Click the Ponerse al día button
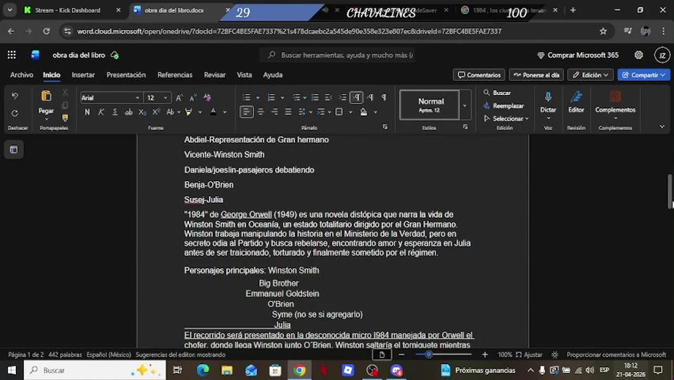Image resolution: width=674 pixels, height=380 pixels. click(536, 75)
